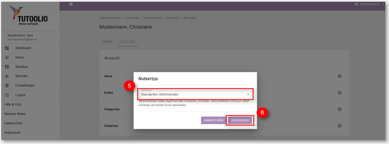Click the heading Mustermann, Christiane
Image resolution: width=389 pixels, height=144 pixels.
pyautogui.click(x=125, y=27)
